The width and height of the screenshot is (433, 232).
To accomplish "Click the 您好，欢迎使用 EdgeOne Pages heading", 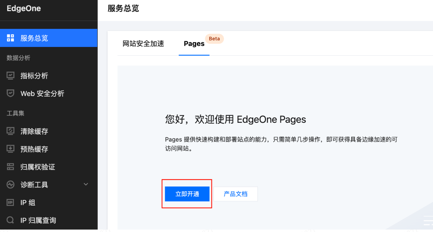I will point(235,120).
